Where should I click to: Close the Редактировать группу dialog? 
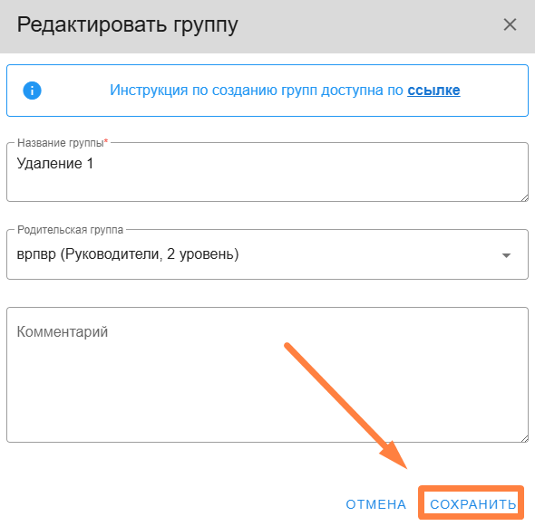[x=510, y=24]
